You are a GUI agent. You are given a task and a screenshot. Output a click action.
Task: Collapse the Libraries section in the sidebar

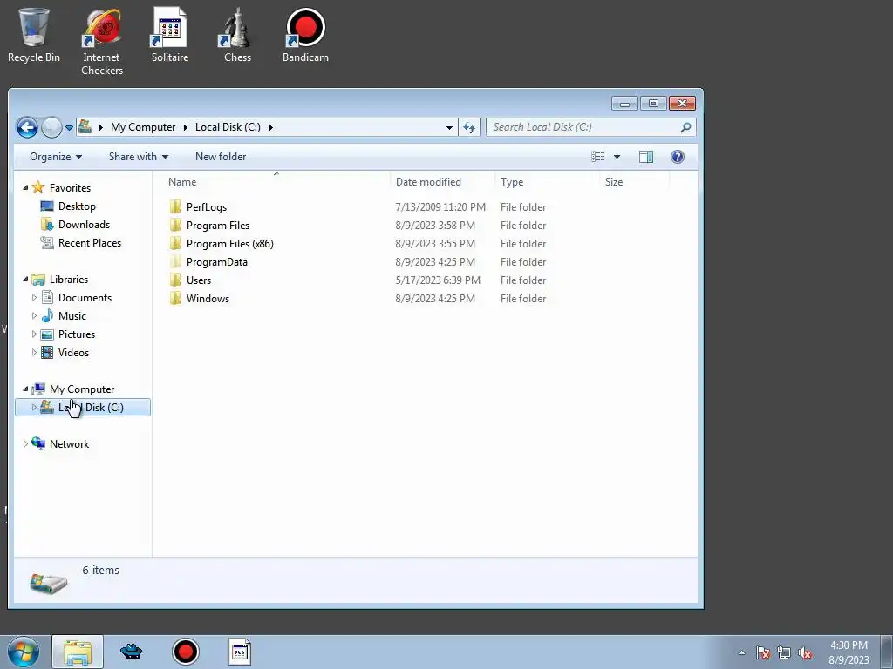point(25,279)
